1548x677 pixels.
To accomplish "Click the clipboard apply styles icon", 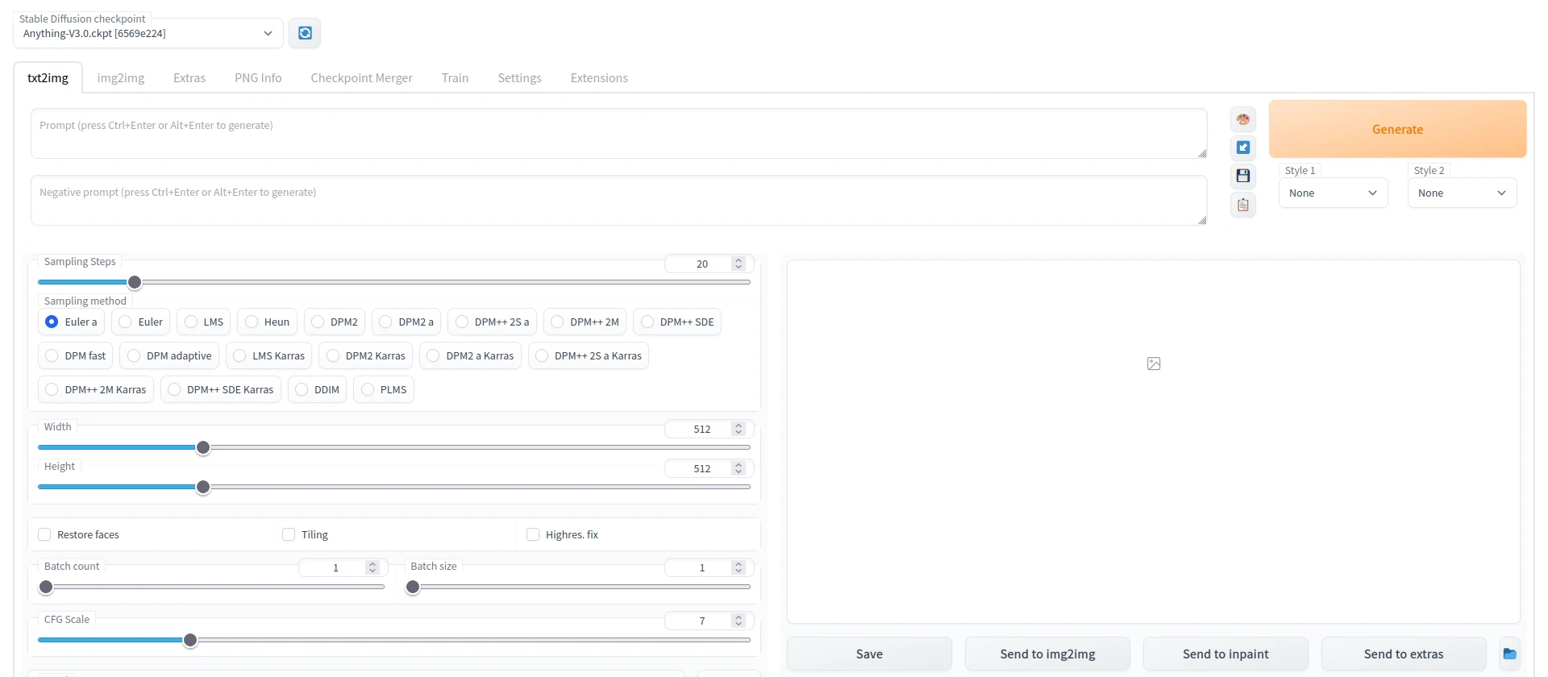I will [1242, 205].
